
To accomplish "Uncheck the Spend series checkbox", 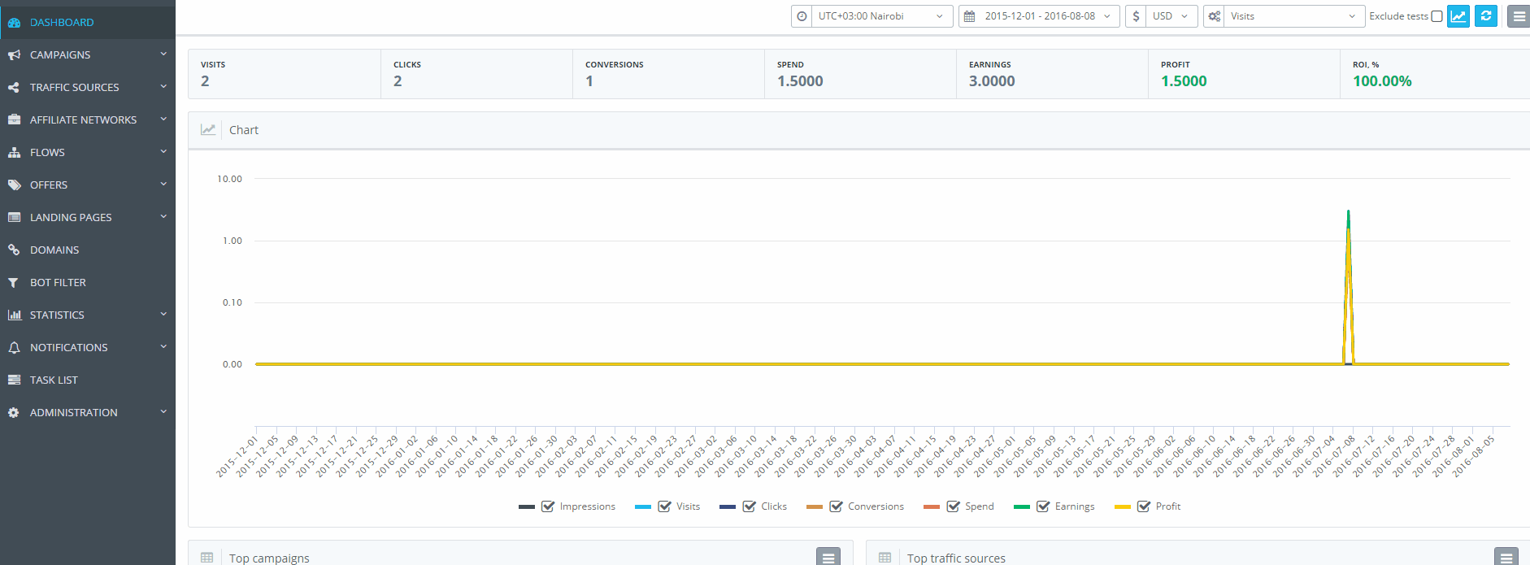I will [954, 506].
